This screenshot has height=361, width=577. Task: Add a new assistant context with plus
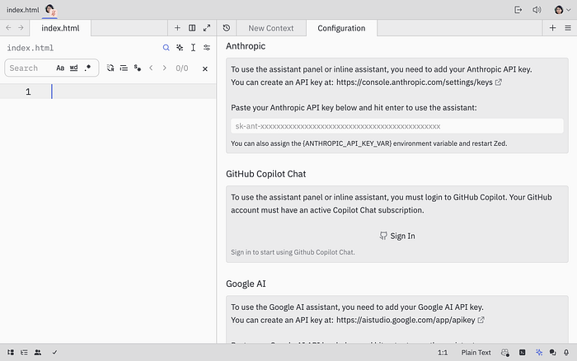point(553,28)
